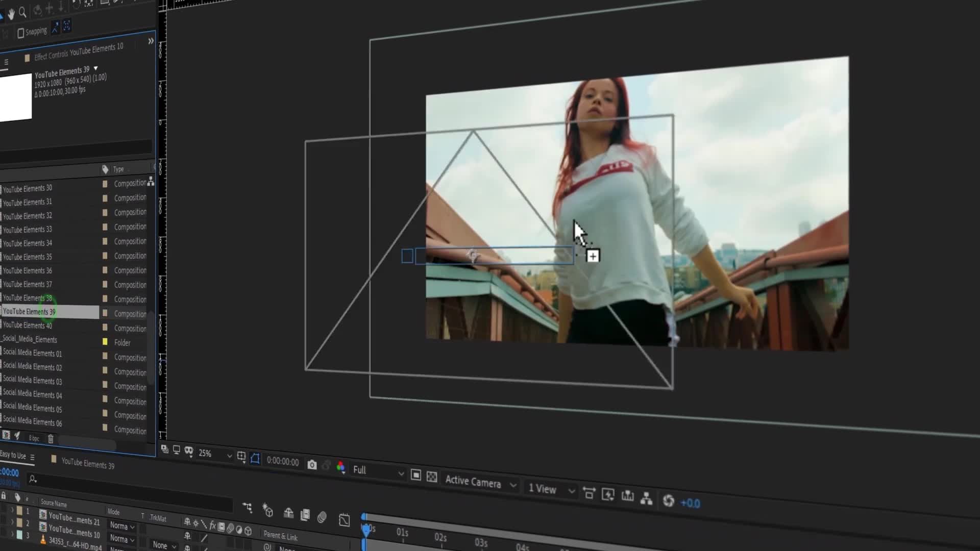Click the +0.0 exposure value
980x551 pixels.
click(690, 504)
